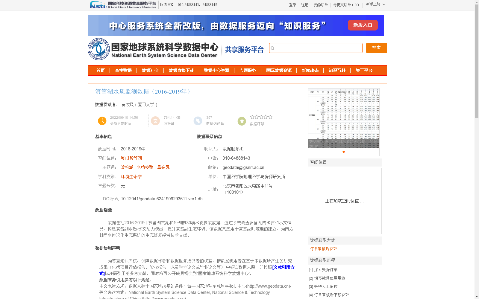Open the 查找数据 menu item

tap(123, 71)
